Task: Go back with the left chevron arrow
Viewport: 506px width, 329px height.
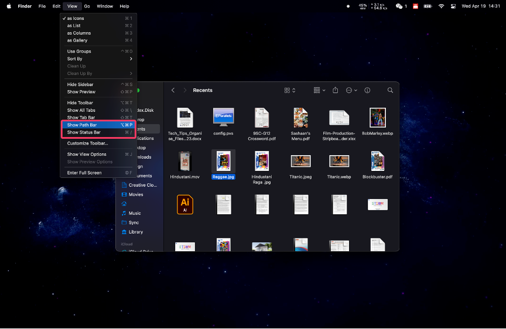Action: [x=173, y=90]
